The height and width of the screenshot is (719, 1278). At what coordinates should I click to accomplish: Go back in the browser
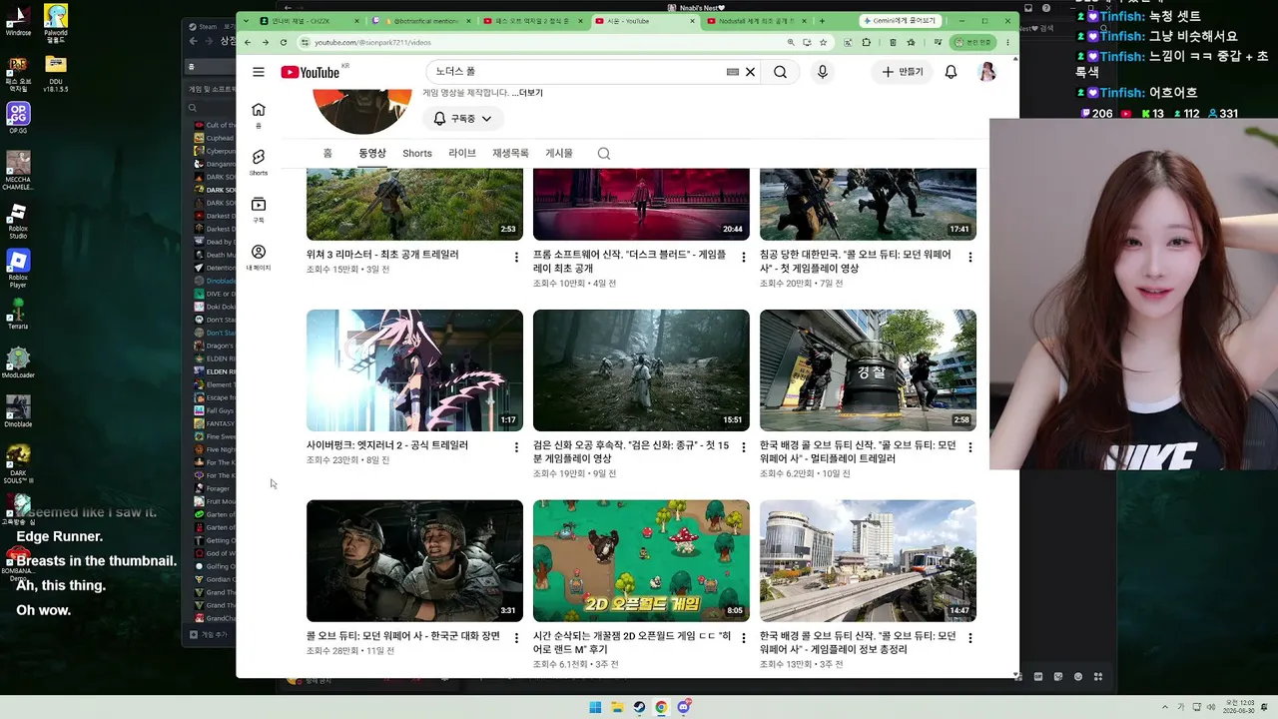[246, 42]
